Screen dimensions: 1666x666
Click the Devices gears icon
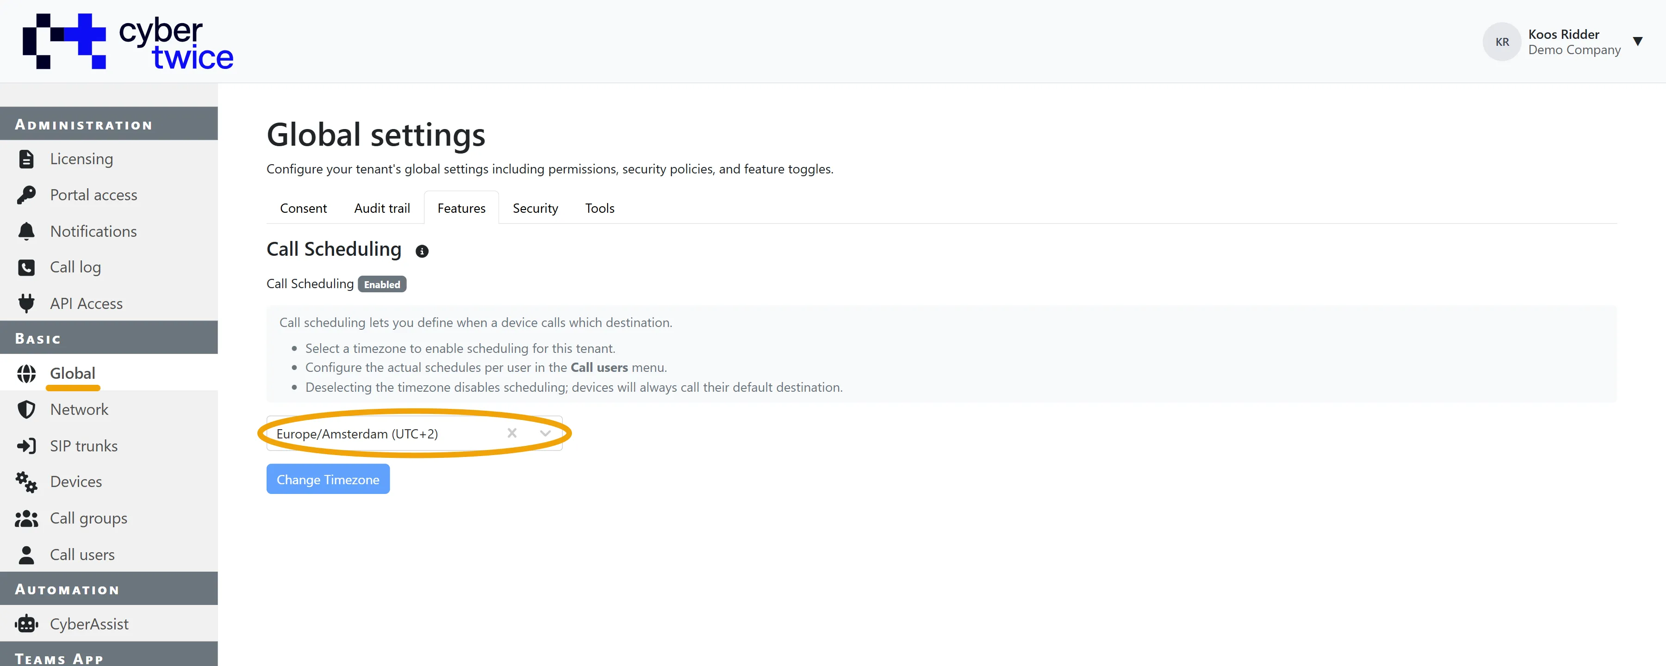26,482
